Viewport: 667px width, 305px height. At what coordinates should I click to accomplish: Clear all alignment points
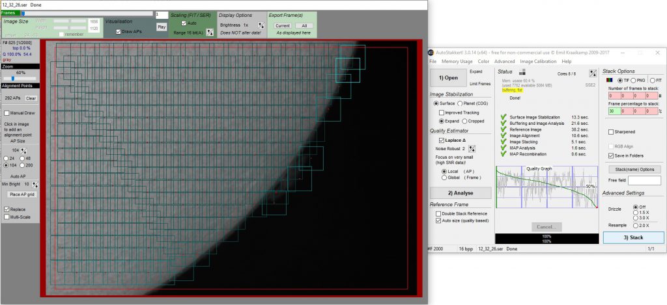[31, 98]
